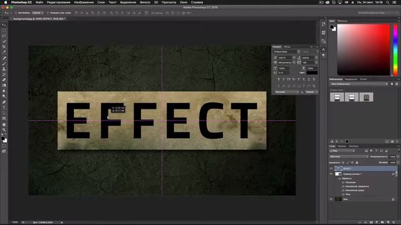Viewport: 401px width, 225px height.
Task: Open the language Русский dropdown
Action: [287, 92]
